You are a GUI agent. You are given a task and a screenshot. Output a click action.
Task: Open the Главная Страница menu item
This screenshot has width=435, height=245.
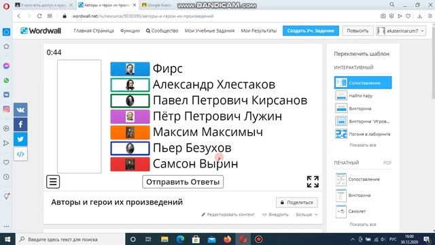(x=94, y=31)
